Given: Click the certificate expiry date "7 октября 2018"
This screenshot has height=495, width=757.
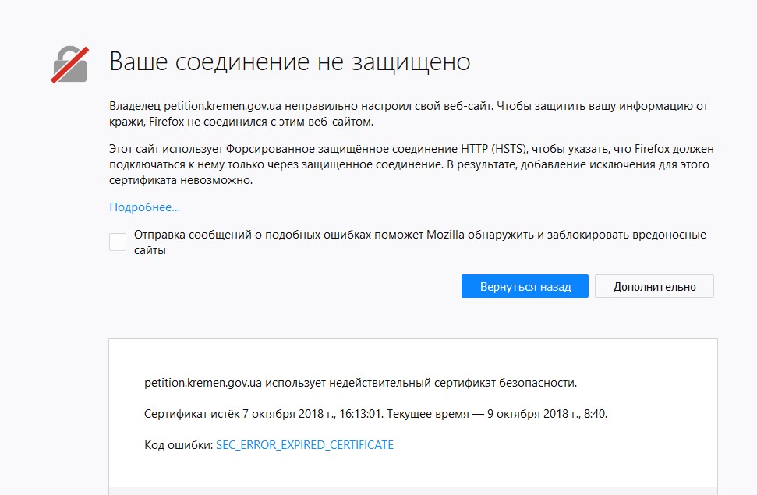Looking at the screenshot, I should 282,414.
